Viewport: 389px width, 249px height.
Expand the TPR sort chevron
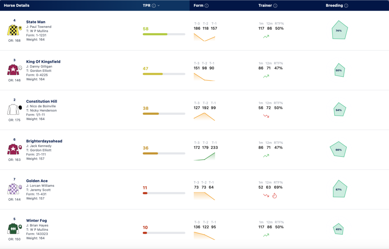159,5
